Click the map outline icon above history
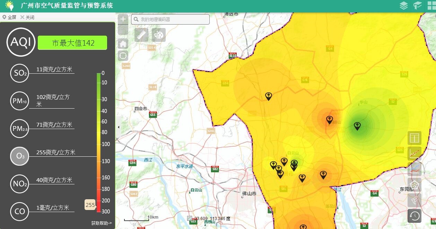436x229 pixels. (415, 200)
